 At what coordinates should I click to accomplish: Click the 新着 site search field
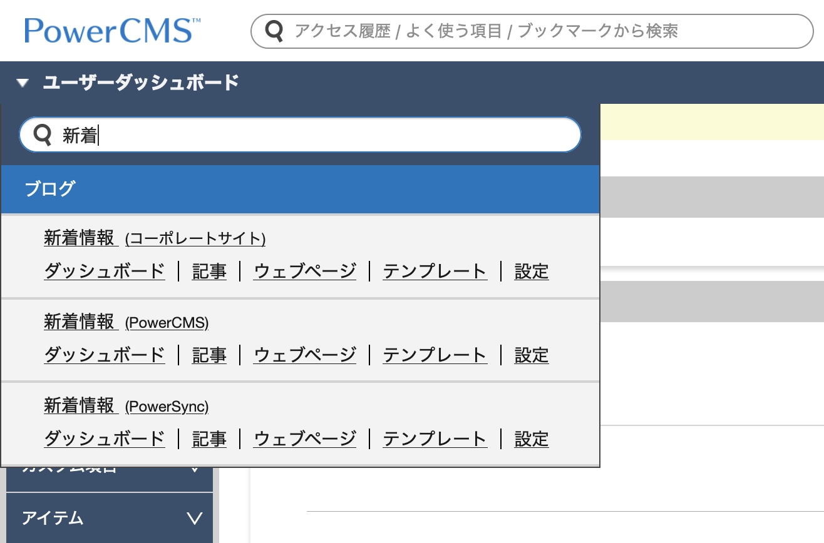[301, 134]
